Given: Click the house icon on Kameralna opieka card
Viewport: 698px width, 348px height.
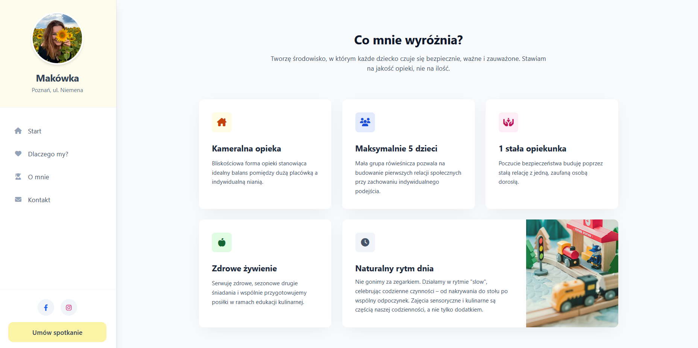Looking at the screenshot, I should pyautogui.click(x=222, y=122).
